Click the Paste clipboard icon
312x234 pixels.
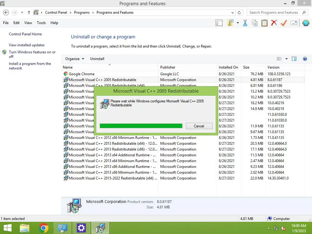coord(264,23)
